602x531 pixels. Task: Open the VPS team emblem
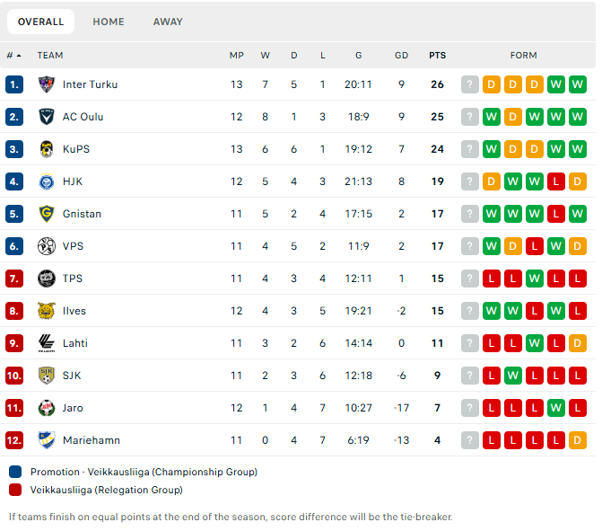[x=47, y=246]
